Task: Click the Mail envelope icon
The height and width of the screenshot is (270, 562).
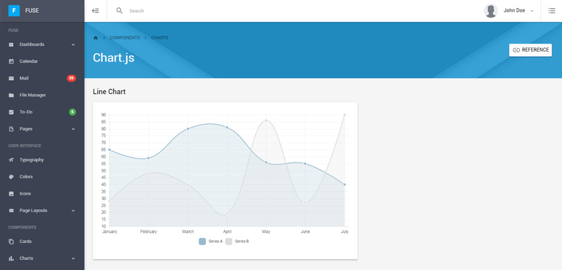Action: (11, 78)
